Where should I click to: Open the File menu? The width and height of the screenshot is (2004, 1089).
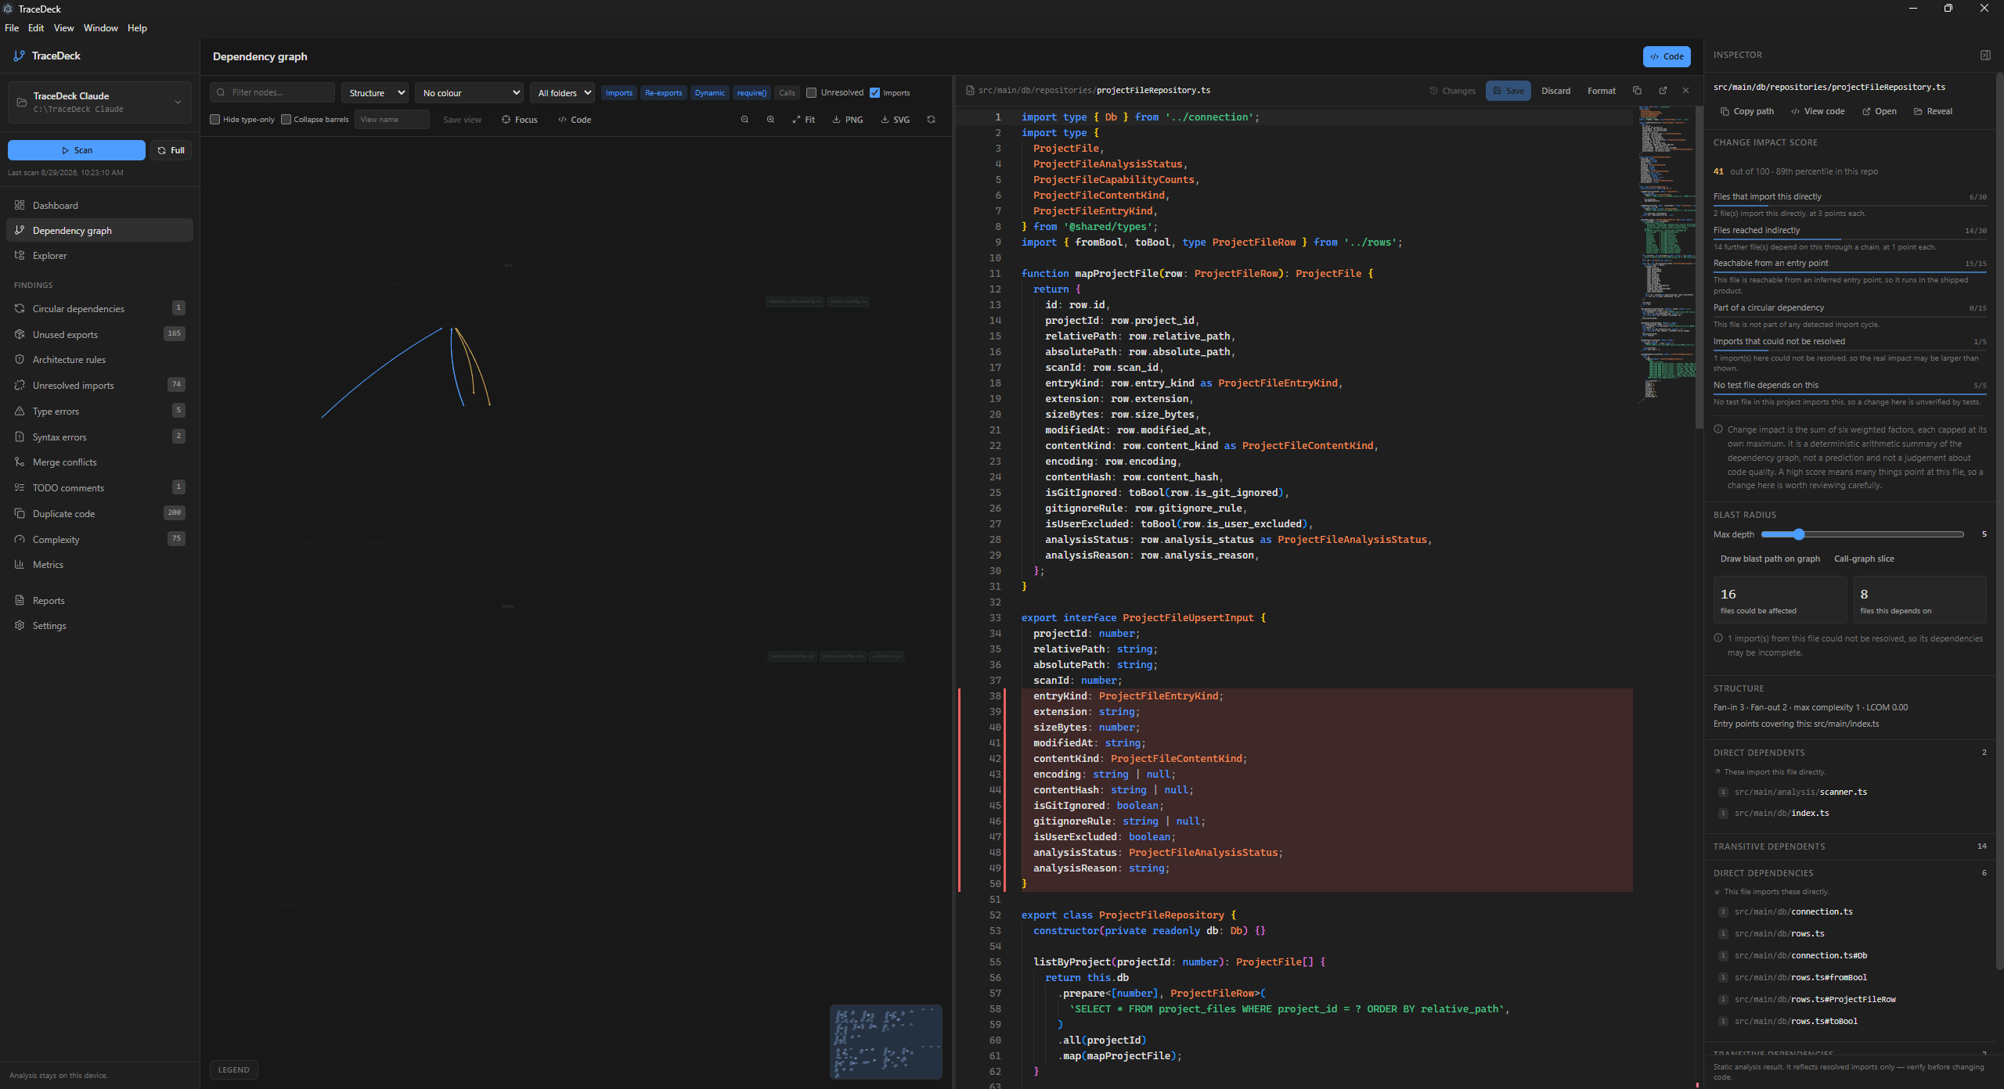tap(12, 28)
